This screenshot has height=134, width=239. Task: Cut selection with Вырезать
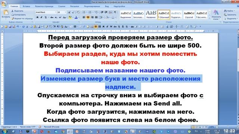pyautogui.click(x=17, y=11)
